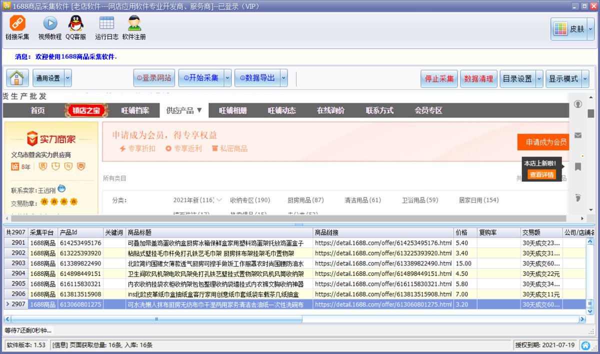Screen dimensions: 600x354
Task: Click the home icon in status bar
Action: point(585,345)
